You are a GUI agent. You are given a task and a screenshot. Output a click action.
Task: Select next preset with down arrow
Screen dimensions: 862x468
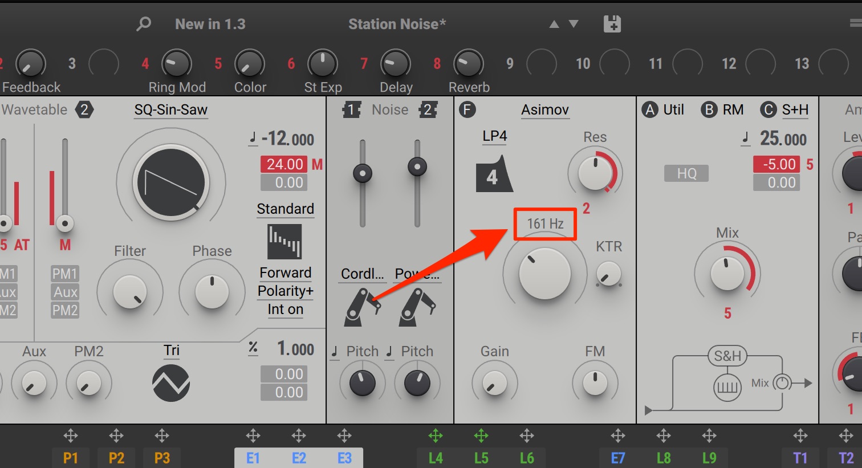(x=574, y=24)
